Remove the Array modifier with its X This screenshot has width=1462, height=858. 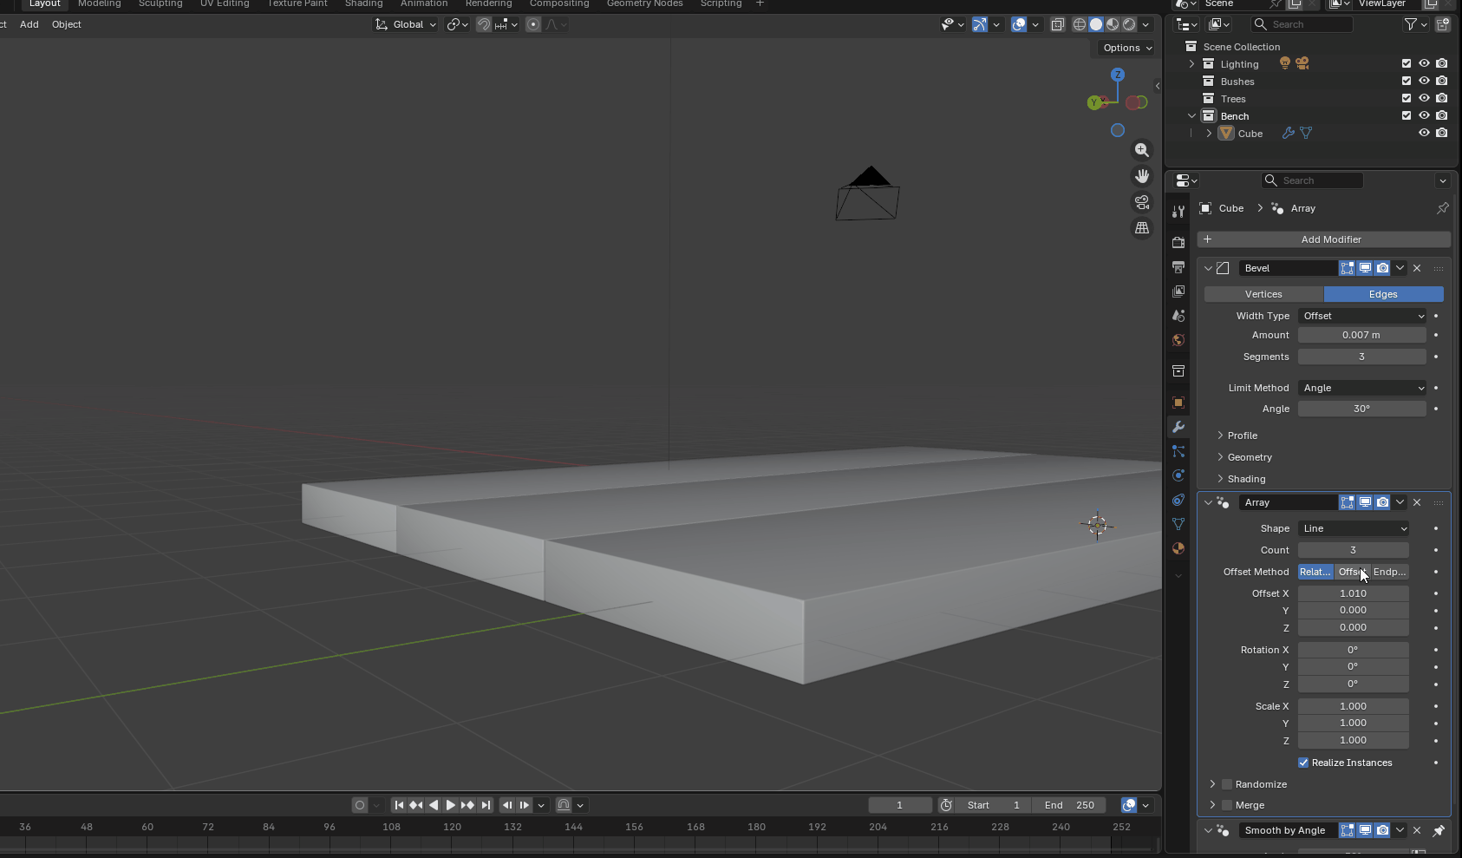(x=1417, y=502)
